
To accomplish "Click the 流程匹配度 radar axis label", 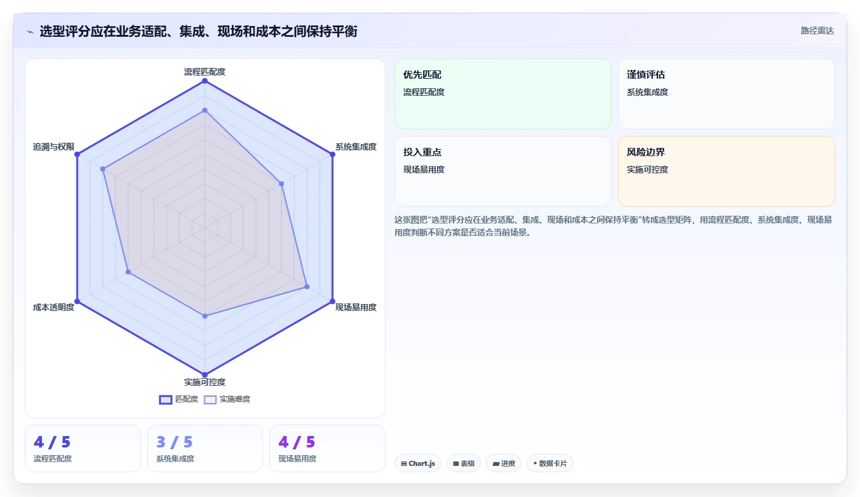I will (205, 72).
